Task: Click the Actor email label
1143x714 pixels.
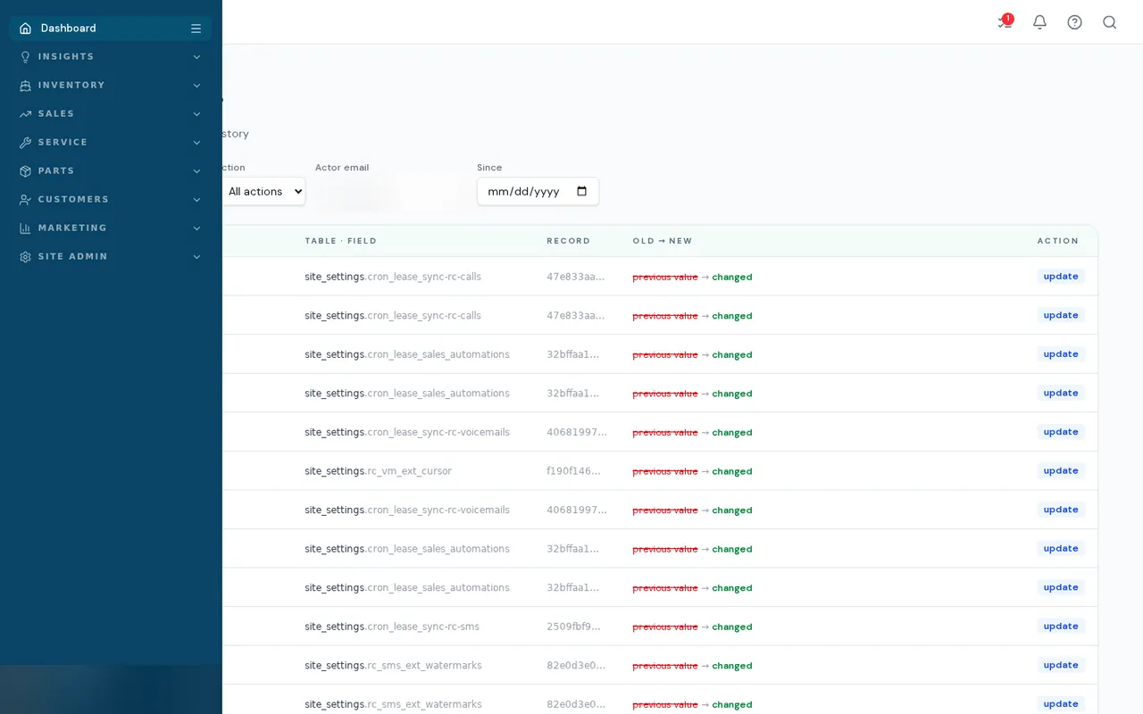Action: (x=342, y=168)
